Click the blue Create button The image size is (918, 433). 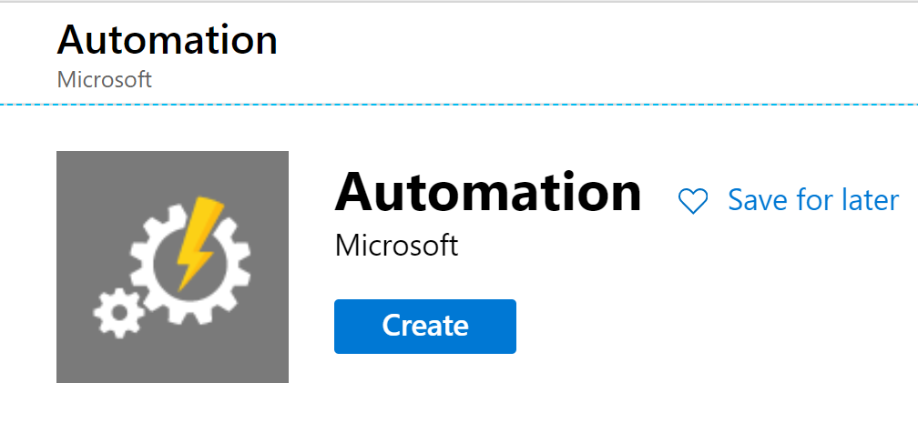click(424, 326)
